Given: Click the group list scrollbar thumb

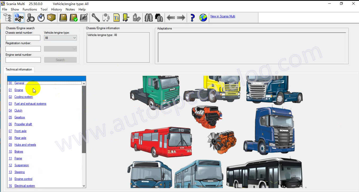Looking at the screenshot, I should tap(84, 119).
